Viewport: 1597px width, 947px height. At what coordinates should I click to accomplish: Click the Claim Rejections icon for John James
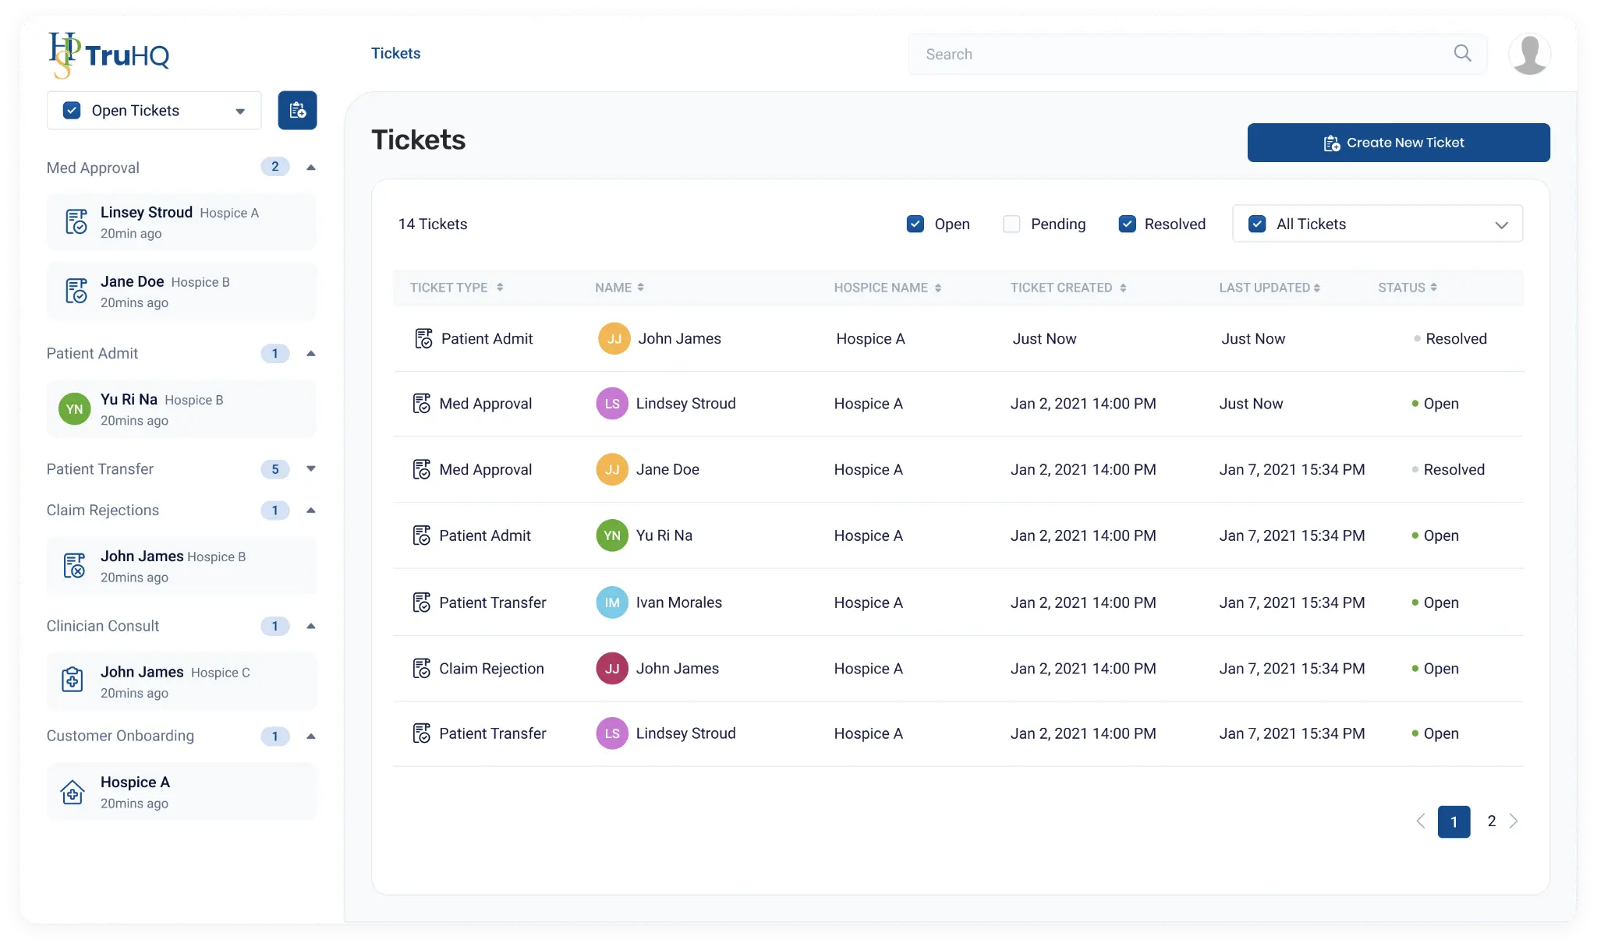pos(74,566)
